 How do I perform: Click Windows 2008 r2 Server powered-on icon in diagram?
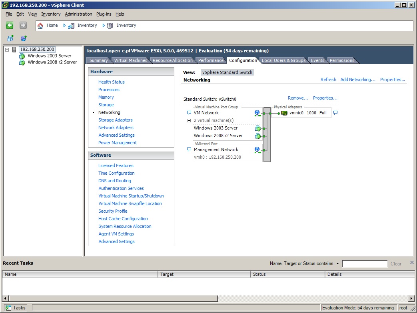click(x=258, y=136)
